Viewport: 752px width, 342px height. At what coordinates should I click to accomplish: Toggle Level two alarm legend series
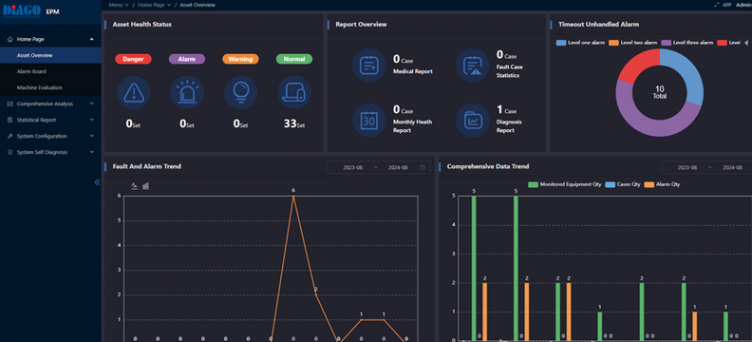633,43
